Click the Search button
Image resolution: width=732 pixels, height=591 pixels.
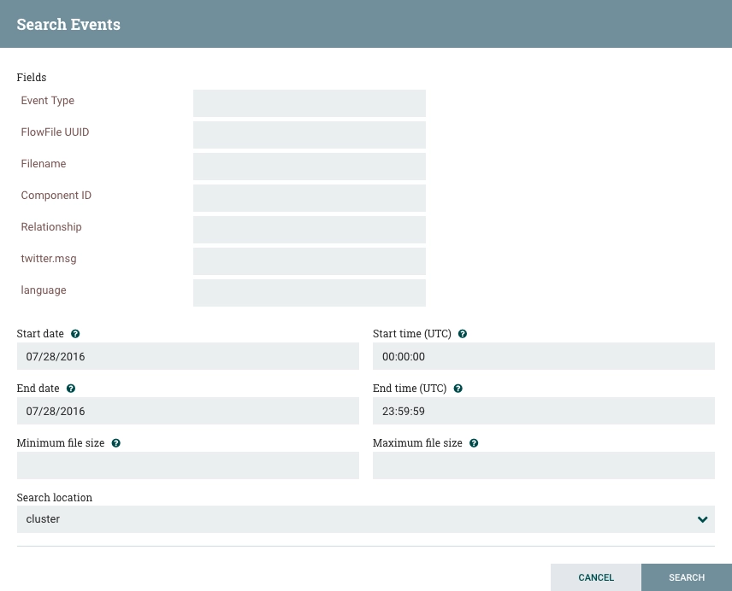[686, 577]
